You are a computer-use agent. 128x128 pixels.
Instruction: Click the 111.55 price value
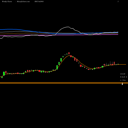click(x=123, y=74)
